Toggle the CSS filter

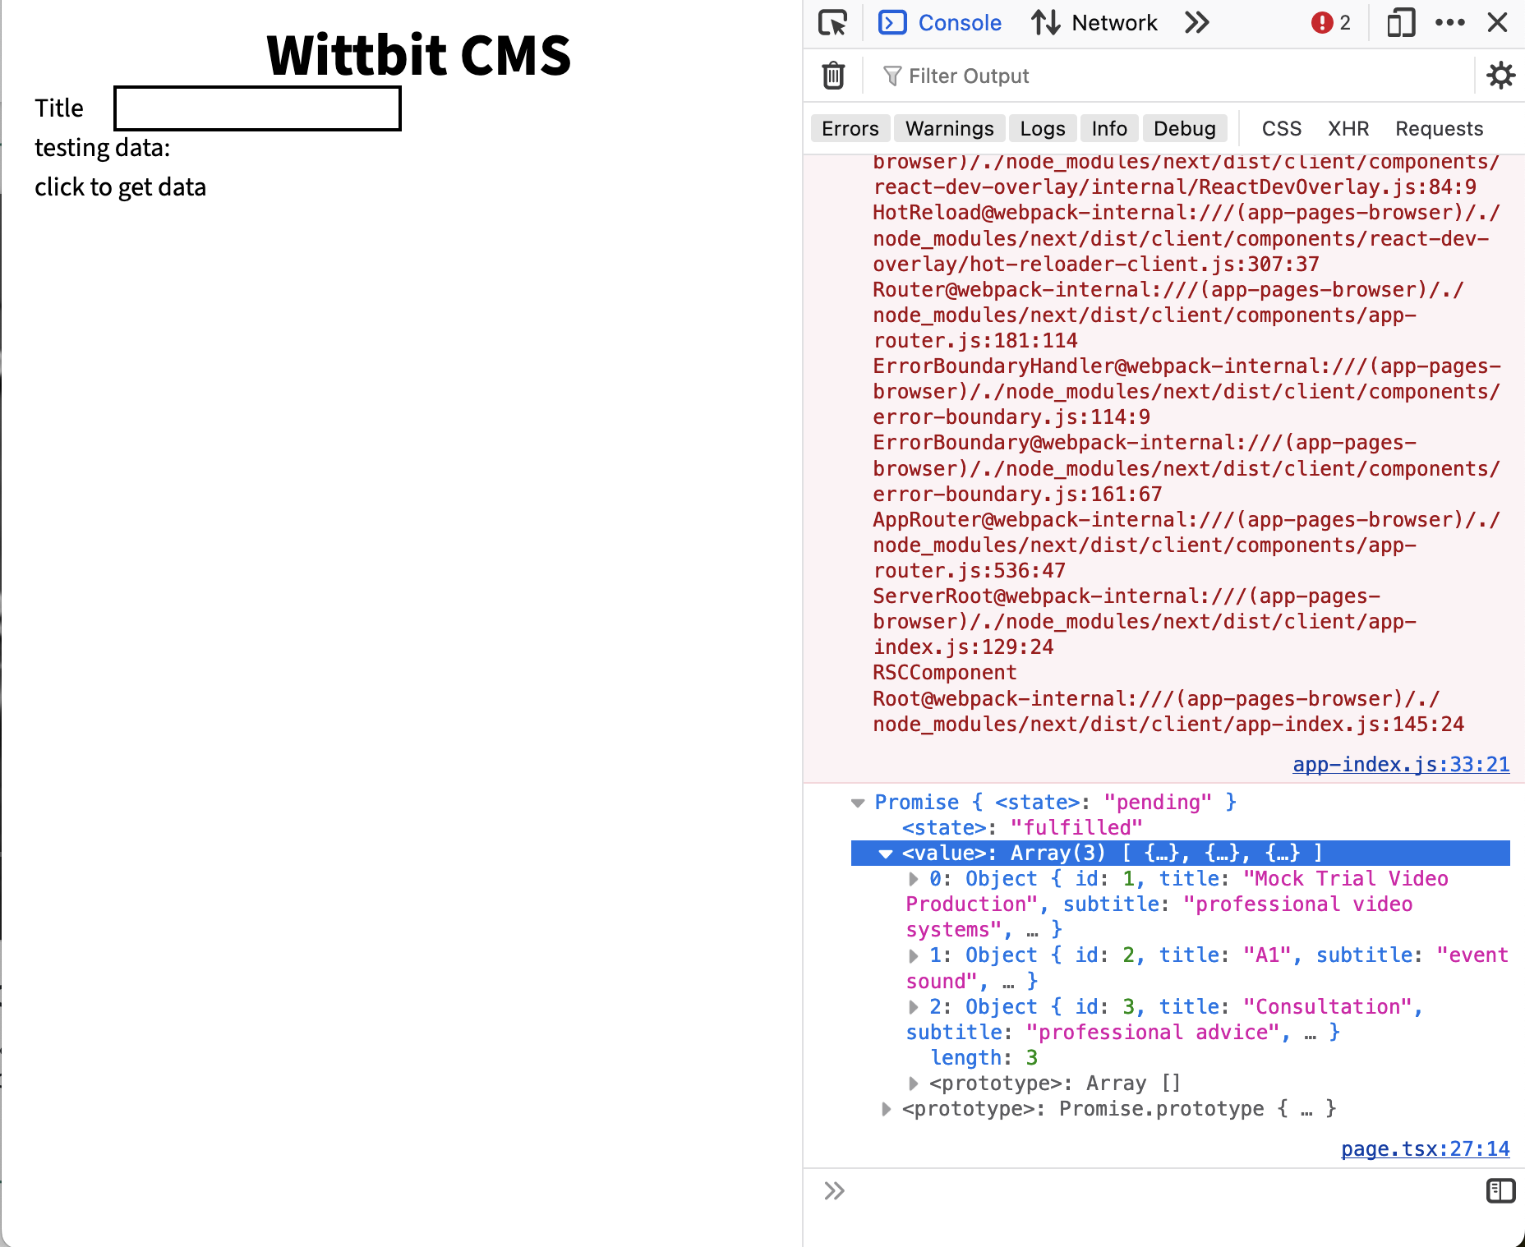1282,129
